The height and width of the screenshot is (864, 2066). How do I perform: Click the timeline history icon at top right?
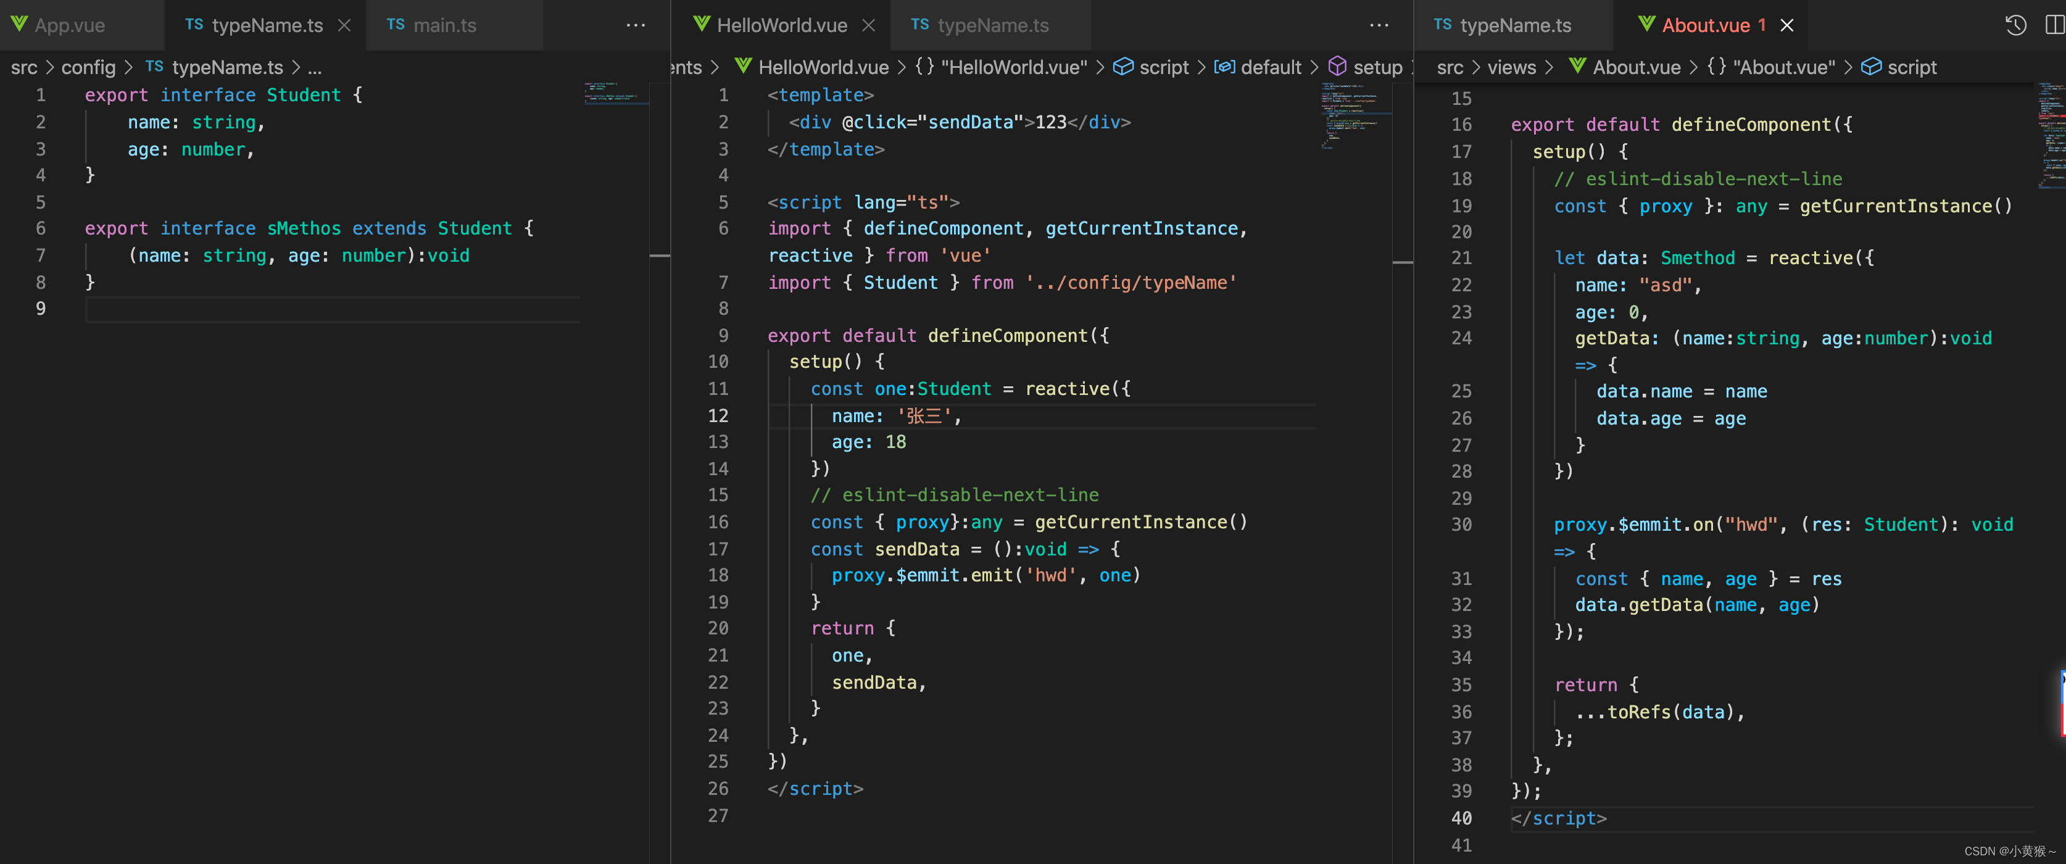point(2015,26)
